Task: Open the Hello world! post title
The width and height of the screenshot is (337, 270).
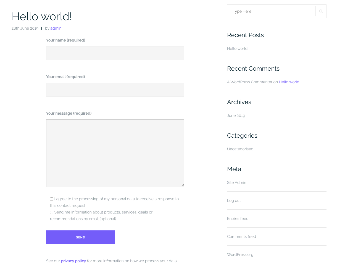Action: tap(41, 17)
